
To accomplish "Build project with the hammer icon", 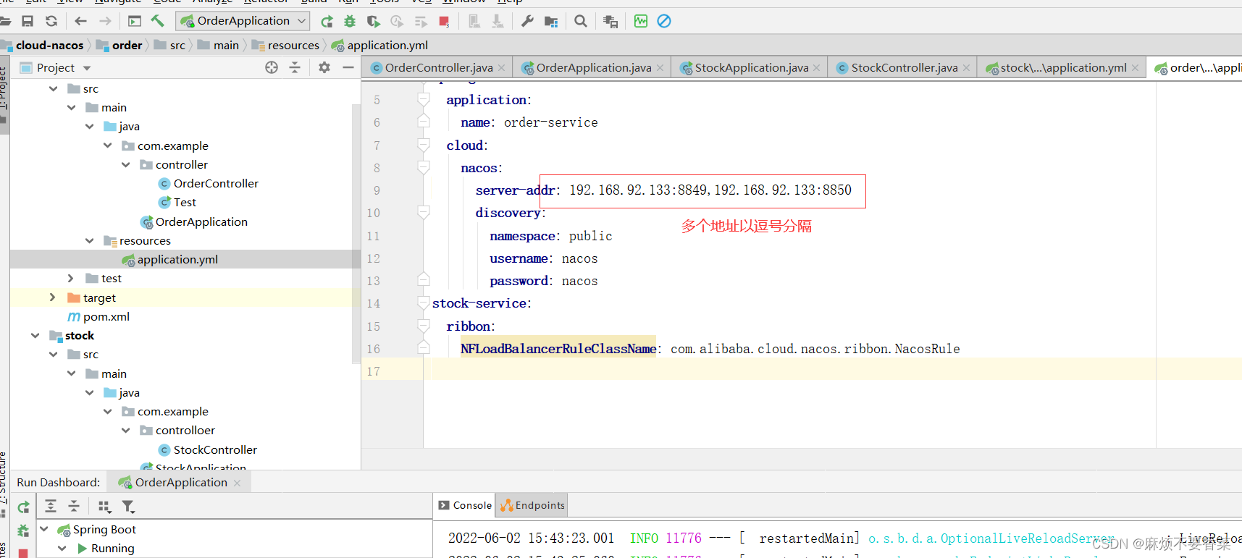I will (157, 21).
